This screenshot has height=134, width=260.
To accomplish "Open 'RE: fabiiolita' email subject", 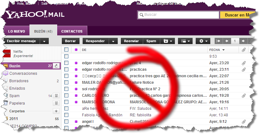I will pos(140,115).
